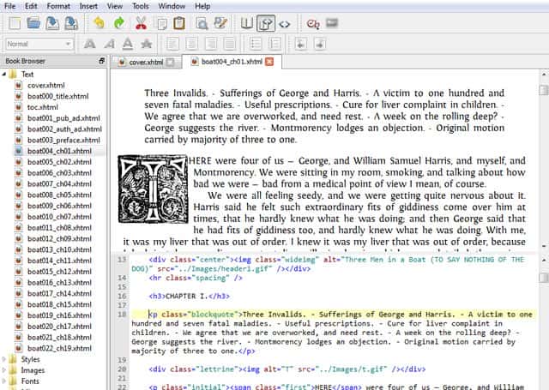This screenshot has height=390, width=549.
Task: Toggle underline formatting
Action: [128, 44]
